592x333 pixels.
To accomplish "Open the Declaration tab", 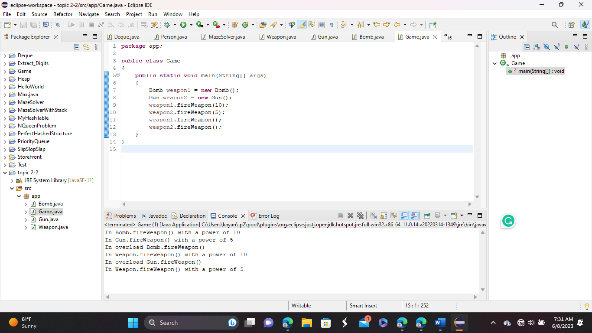I will 189,216.
